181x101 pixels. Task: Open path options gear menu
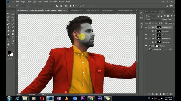tap(71, 6)
